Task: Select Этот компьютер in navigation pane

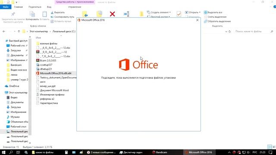Action: pos(16,93)
